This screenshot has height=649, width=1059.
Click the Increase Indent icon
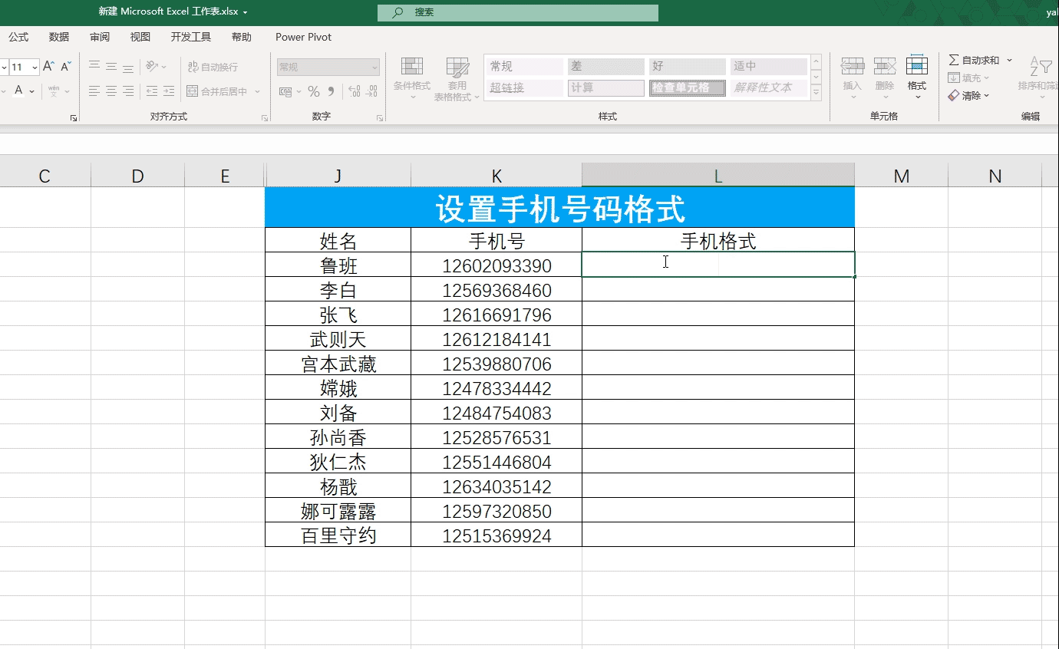coord(168,91)
